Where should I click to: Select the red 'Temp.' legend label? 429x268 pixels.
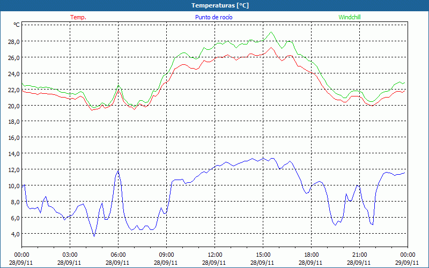[x=78, y=17]
